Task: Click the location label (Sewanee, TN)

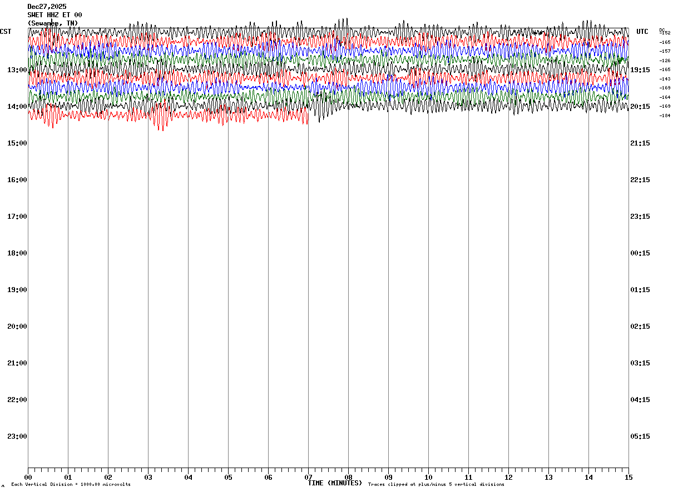Action: (x=53, y=23)
